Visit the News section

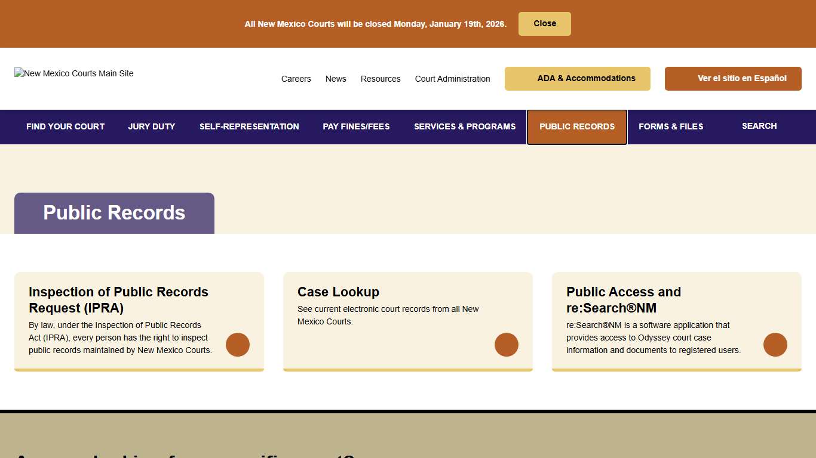(x=336, y=78)
